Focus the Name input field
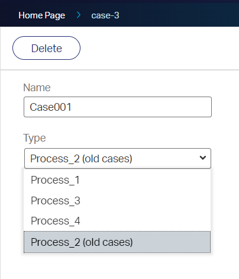This screenshot has height=279, width=239. click(x=118, y=107)
